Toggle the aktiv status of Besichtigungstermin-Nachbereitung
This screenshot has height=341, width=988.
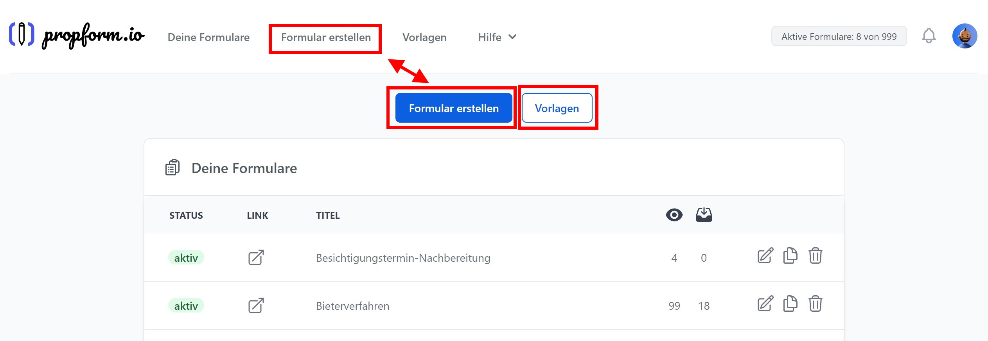click(186, 258)
